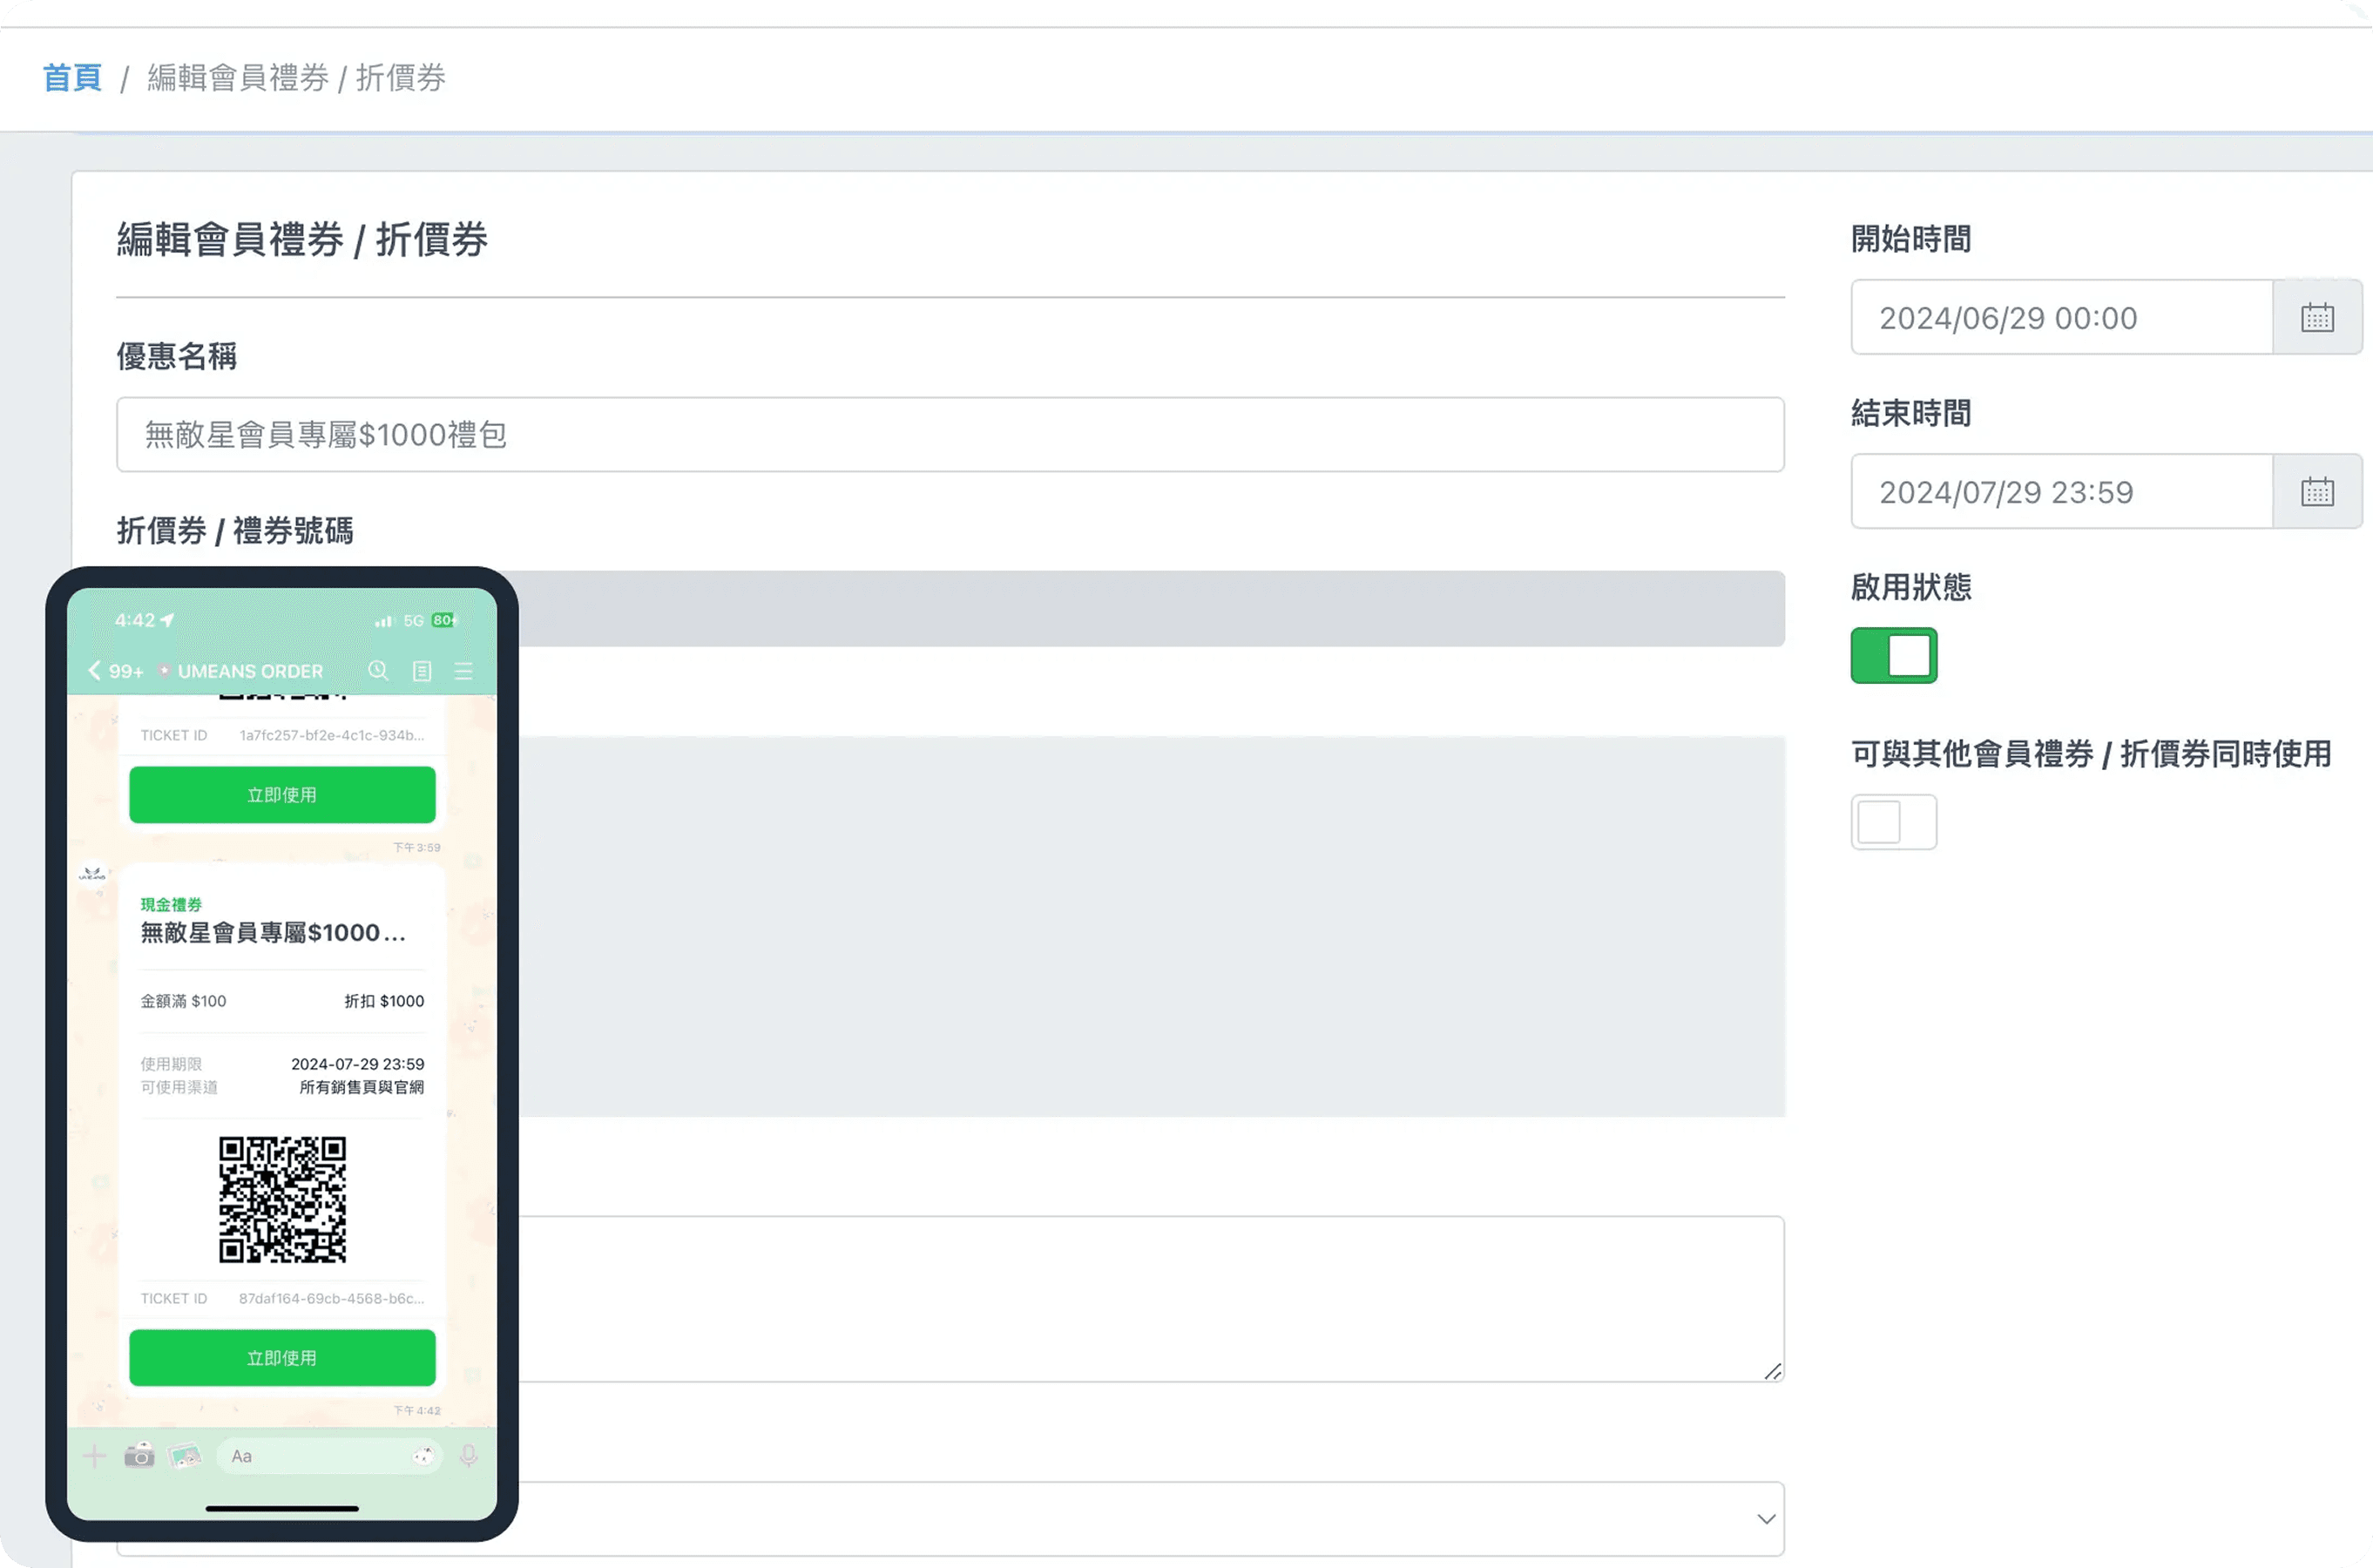Screen dimensions: 2373x1568
Task: Click the large gray disabled text area
Action: point(1151,927)
